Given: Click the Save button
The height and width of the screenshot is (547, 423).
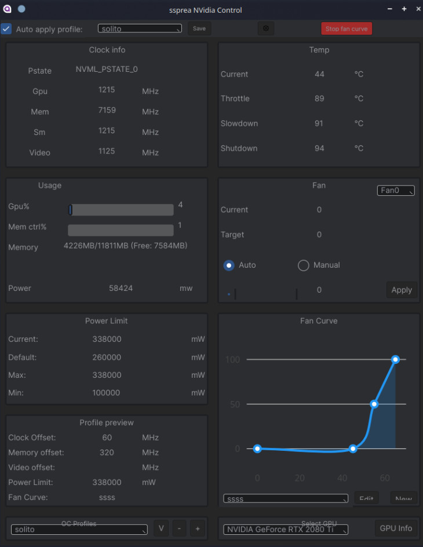Looking at the screenshot, I should pyautogui.click(x=199, y=28).
